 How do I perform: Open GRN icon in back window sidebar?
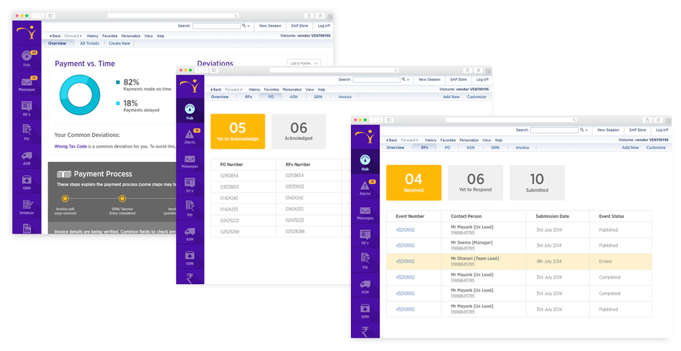[x=26, y=179]
